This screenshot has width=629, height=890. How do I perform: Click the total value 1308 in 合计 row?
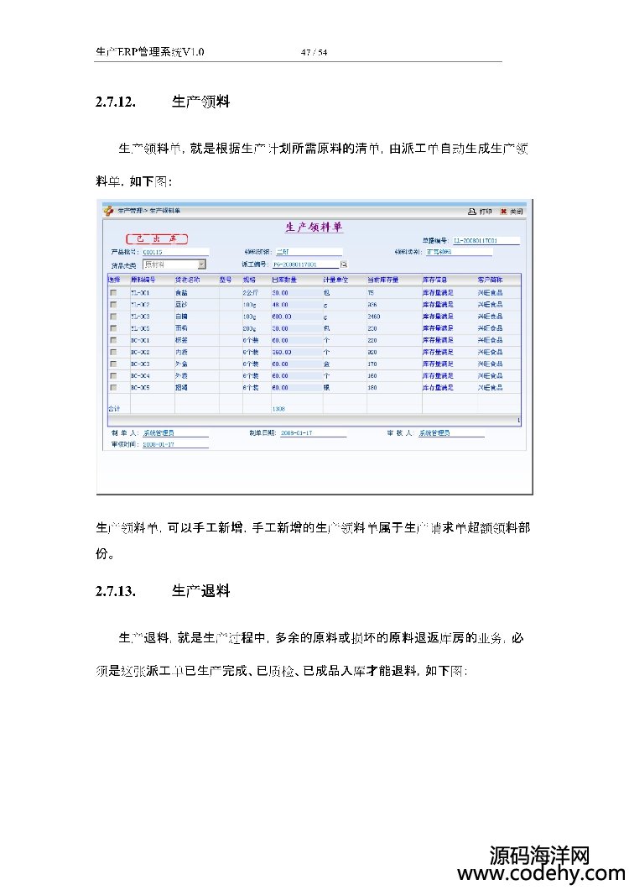[x=278, y=409]
